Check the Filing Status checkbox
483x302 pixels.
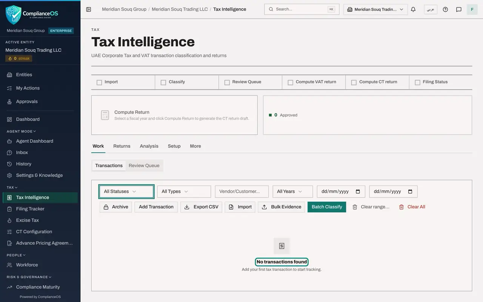[417, 82]
